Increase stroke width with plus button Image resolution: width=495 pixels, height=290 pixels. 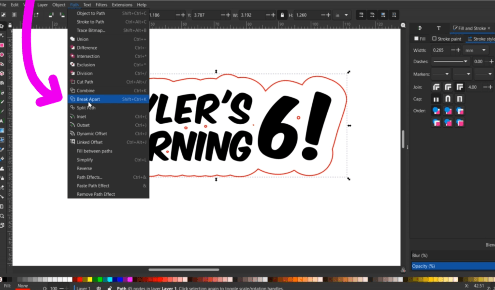[x=458, y=50]
